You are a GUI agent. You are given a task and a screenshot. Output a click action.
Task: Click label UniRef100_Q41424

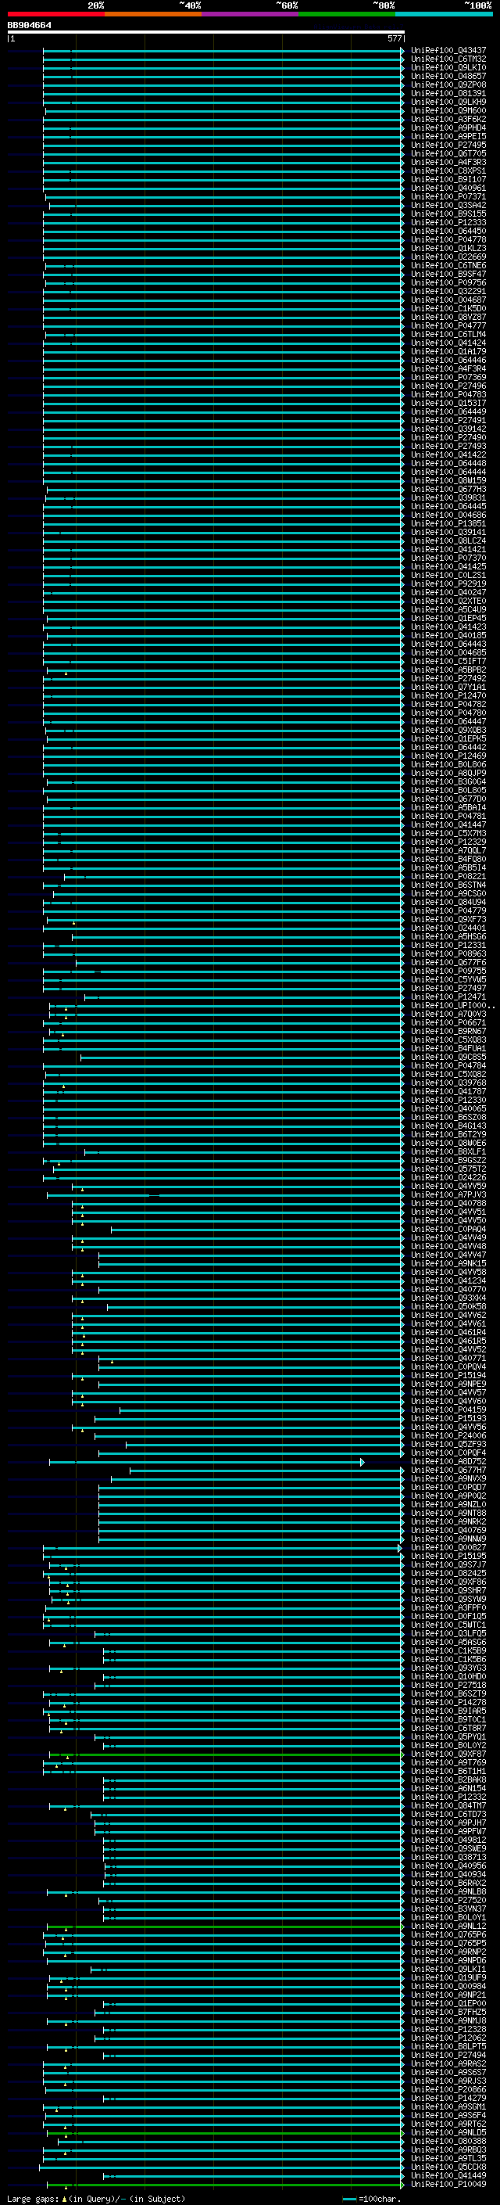click(448, 343)
